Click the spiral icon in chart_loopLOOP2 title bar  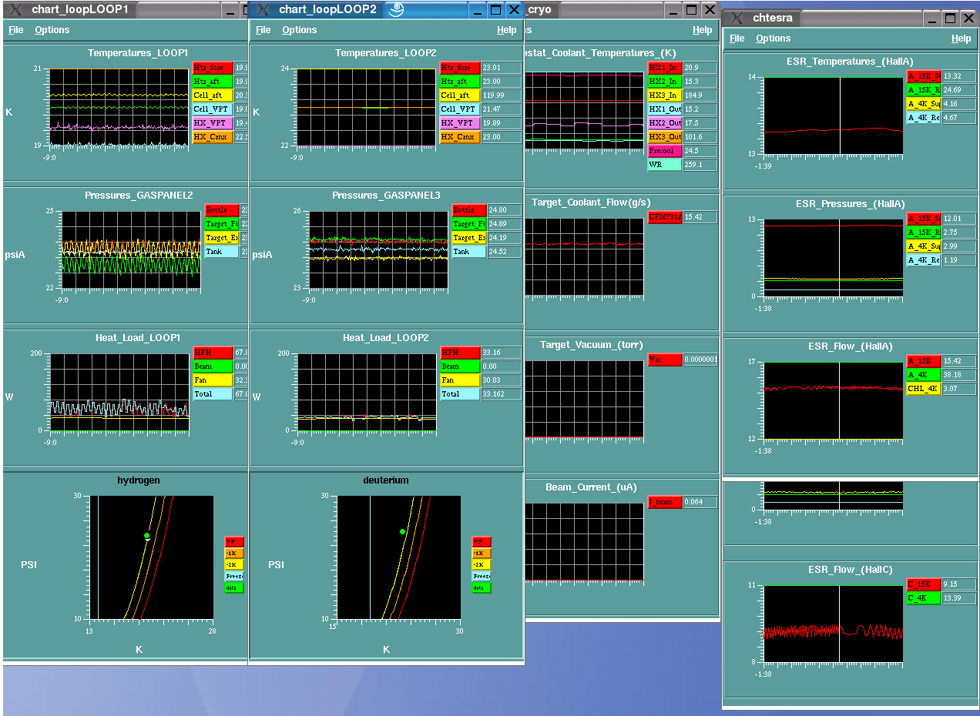(x=396, y=9)
